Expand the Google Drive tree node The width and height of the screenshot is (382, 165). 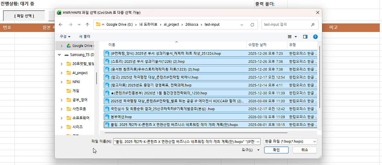(x=61, y=46)
